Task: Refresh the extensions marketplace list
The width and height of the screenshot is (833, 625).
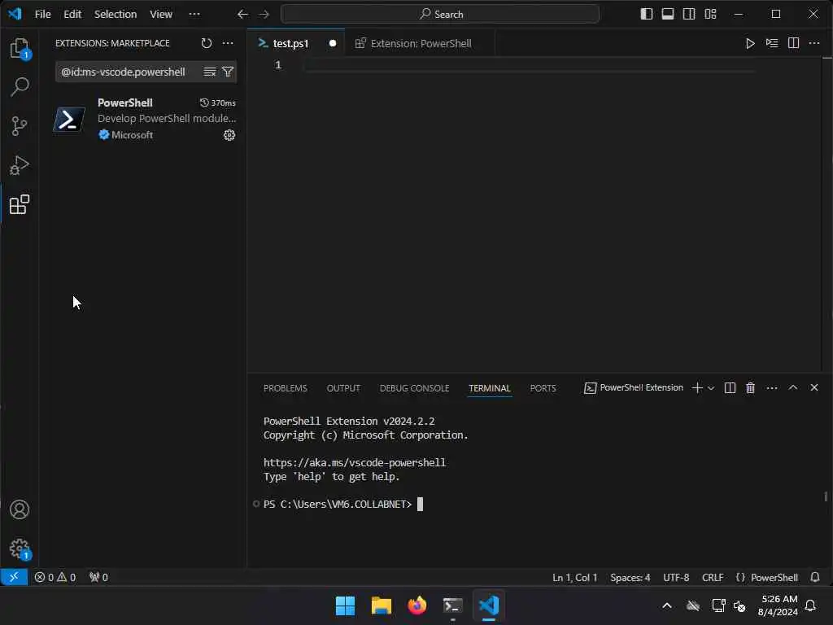Action: 207,43
